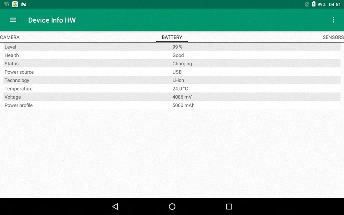344x215 pixels.
Task: Tap the Temperature row label
Action: pyautogui.click(x=19, y=89)
